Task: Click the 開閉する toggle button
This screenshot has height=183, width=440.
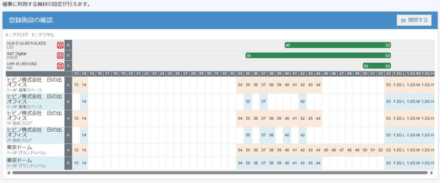Action: [x=414, y=20]
